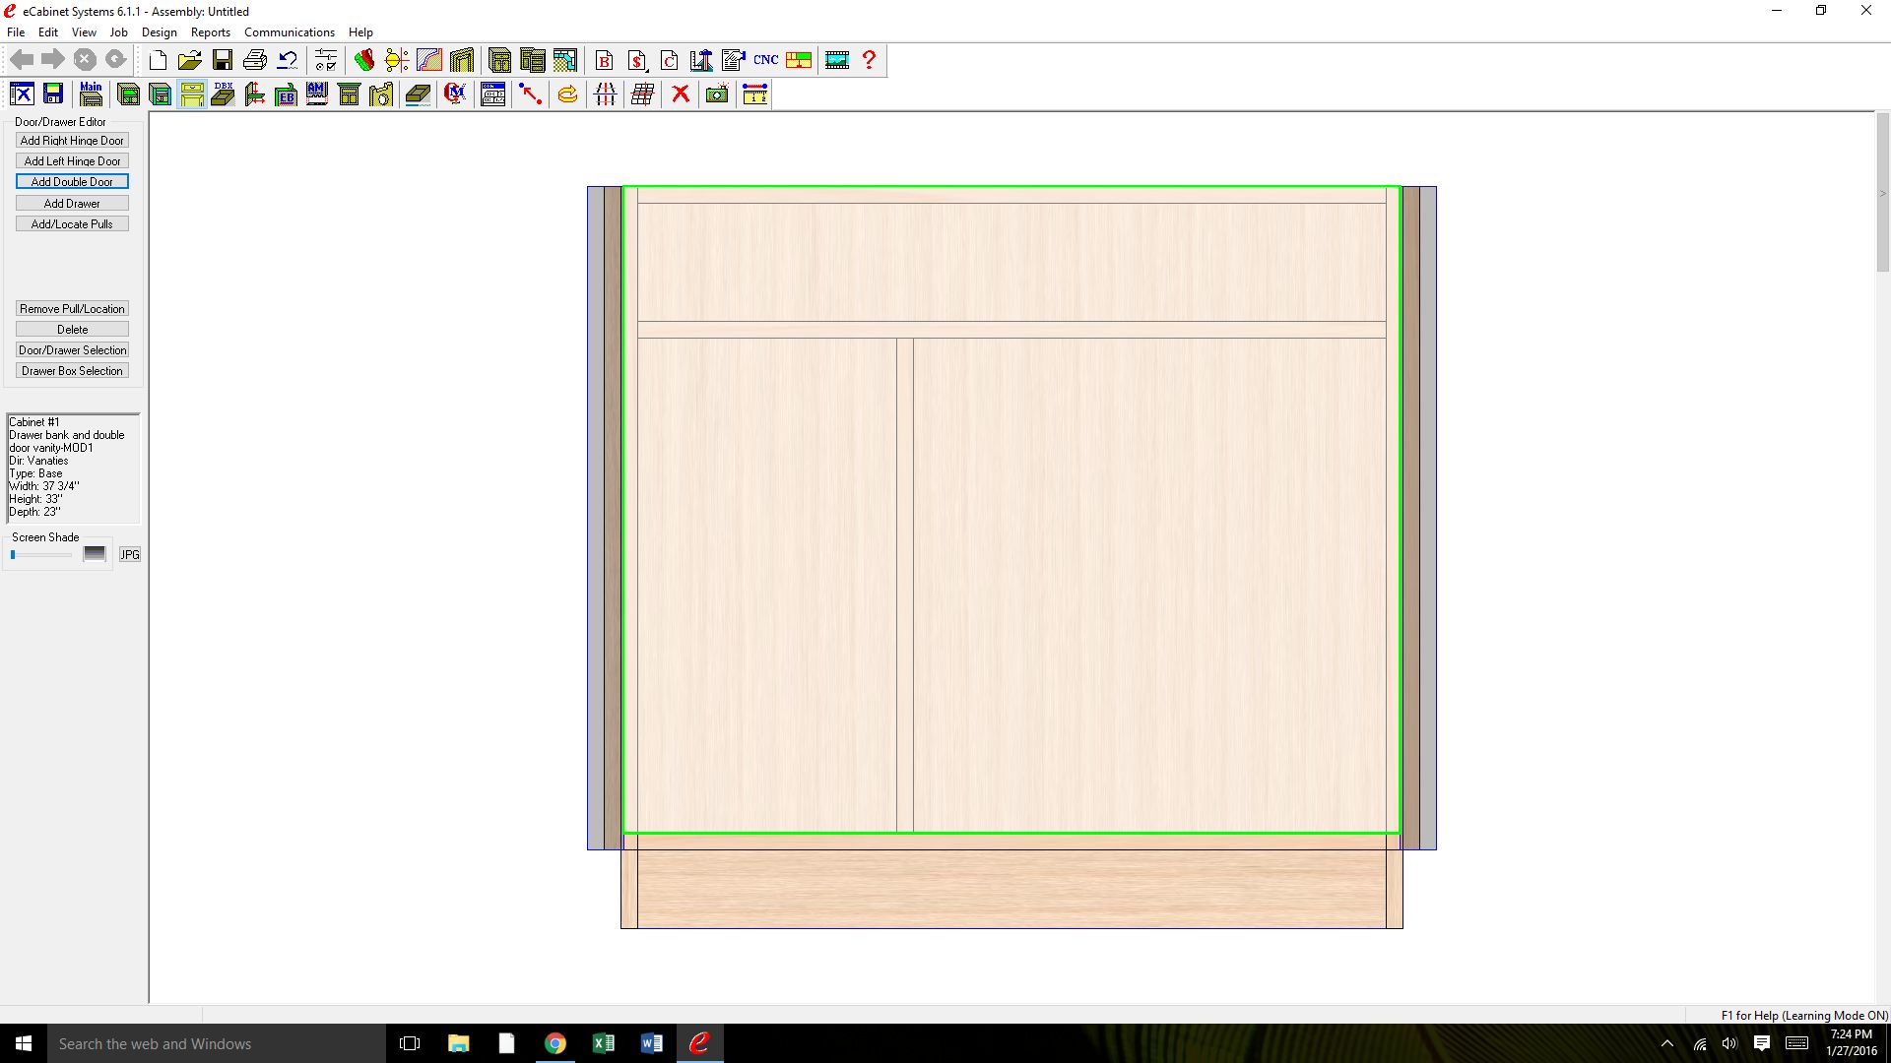Click the Main editor toolbar icon
1891x1063 pixels.
[x=91, y=94]
